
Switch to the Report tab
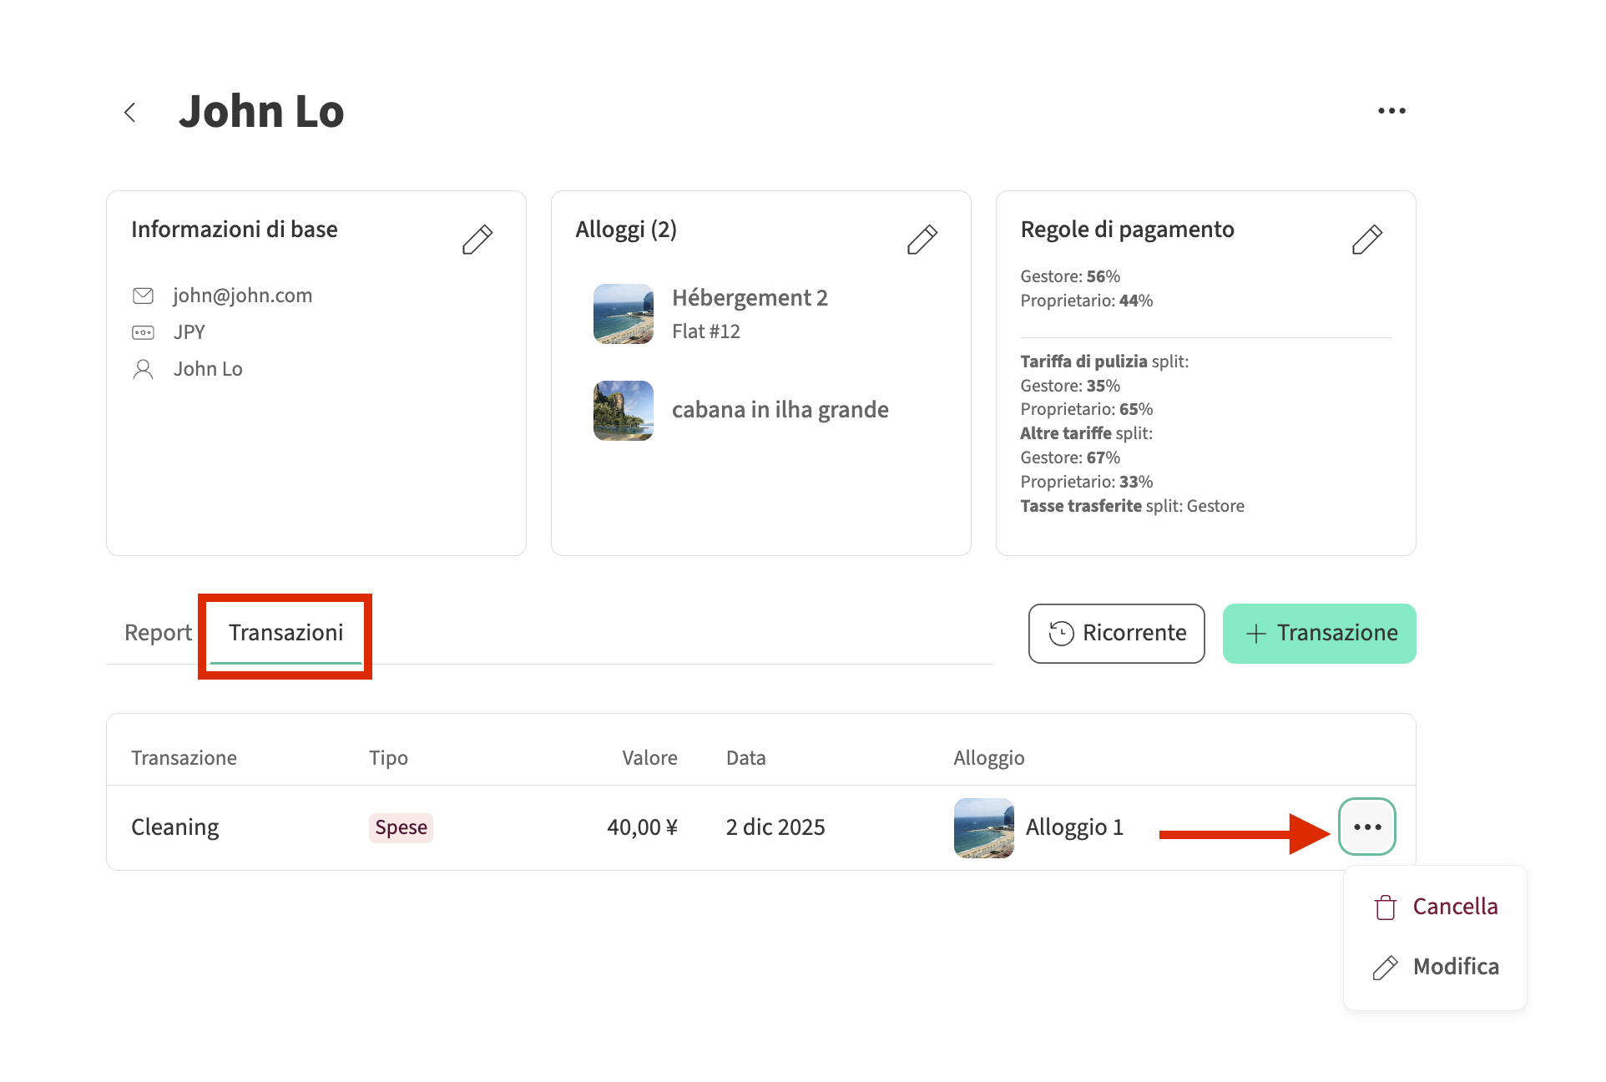158,633
